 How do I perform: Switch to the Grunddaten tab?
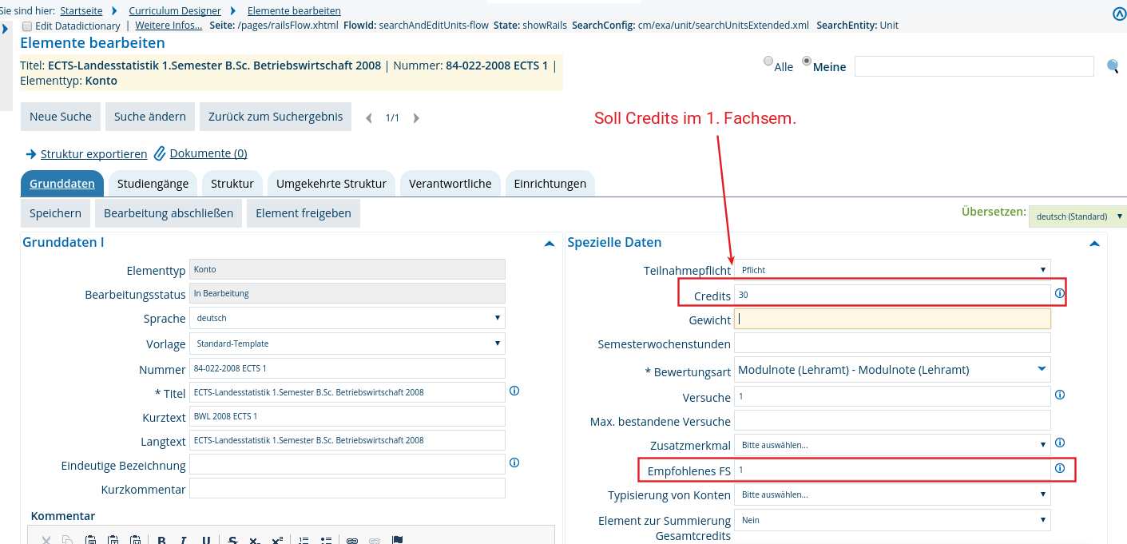(x=62, y=184)
